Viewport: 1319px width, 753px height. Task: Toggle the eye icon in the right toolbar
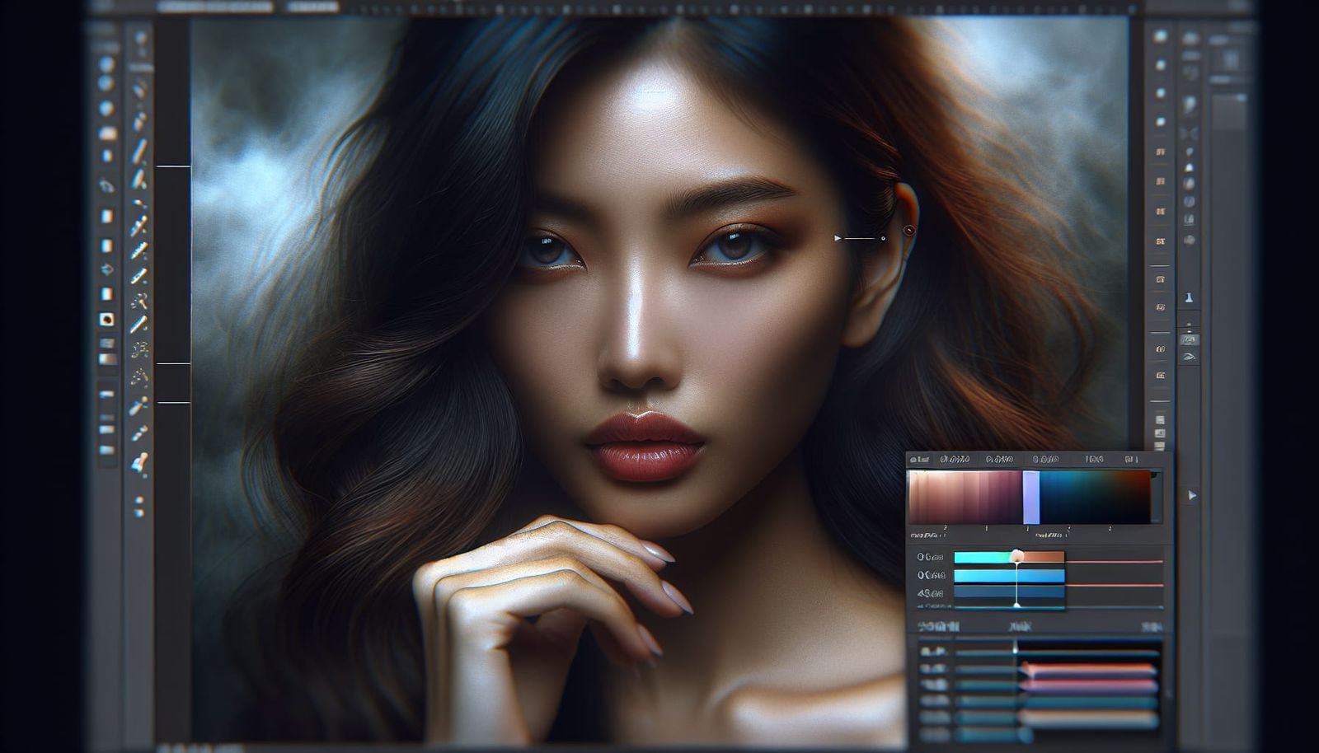point(1189,357)
